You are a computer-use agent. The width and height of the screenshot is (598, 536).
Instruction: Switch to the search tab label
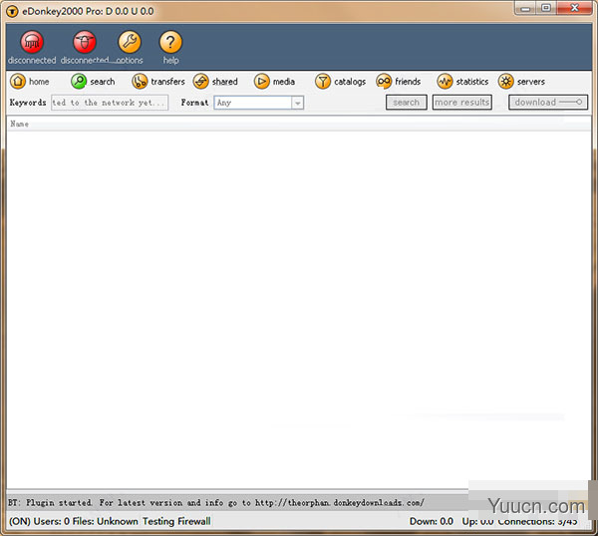103,82
